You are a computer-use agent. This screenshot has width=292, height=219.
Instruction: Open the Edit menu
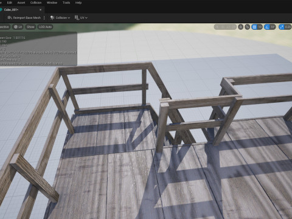[10, 2]
